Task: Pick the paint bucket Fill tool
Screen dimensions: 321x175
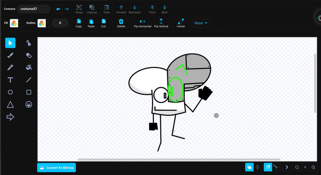Action: click(29, 68)
